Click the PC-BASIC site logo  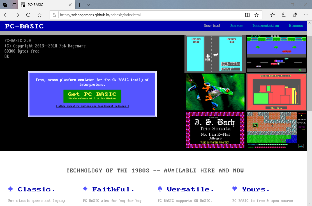coord(24,26)
